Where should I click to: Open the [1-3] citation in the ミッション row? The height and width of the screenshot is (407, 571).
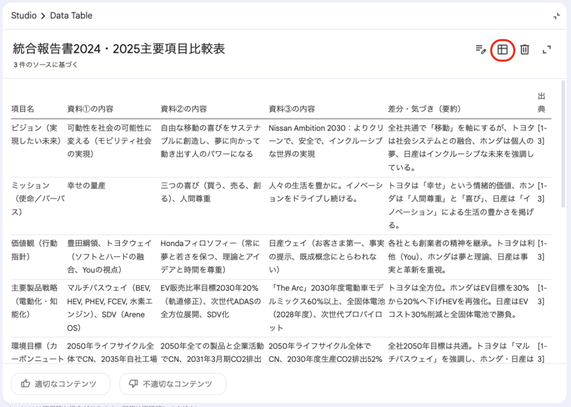pos(543,192)
